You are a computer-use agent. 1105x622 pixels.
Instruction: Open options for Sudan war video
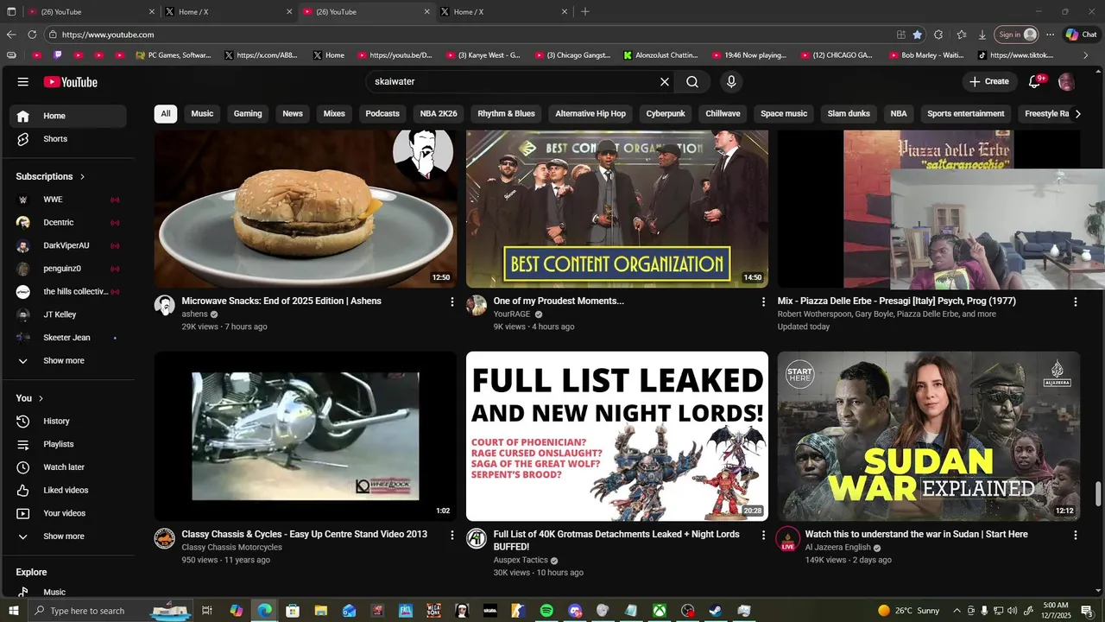pos(1075,535)
